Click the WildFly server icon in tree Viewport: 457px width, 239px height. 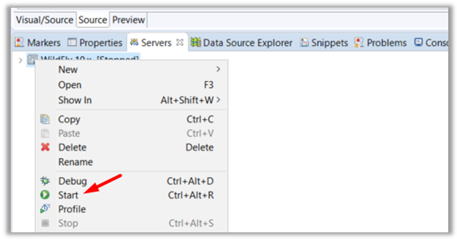32,60
